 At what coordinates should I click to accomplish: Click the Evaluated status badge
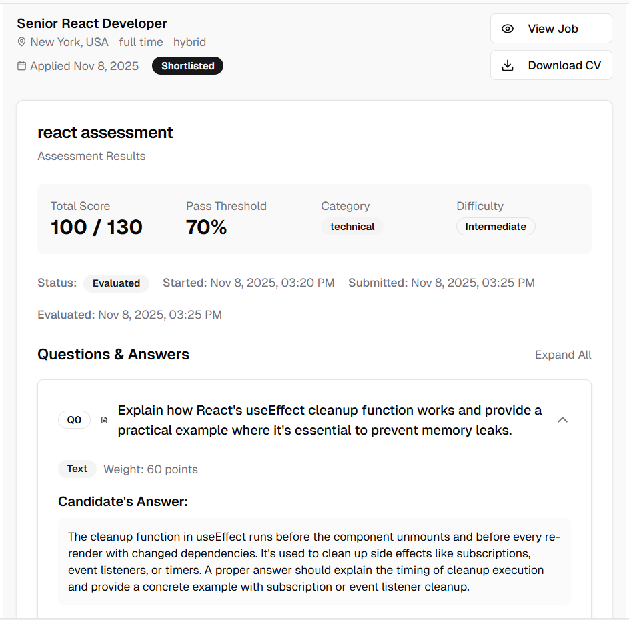116,283
